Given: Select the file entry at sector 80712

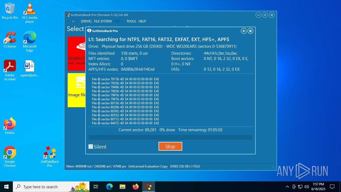Looking at the screenshot, I should tap(125, 119).
